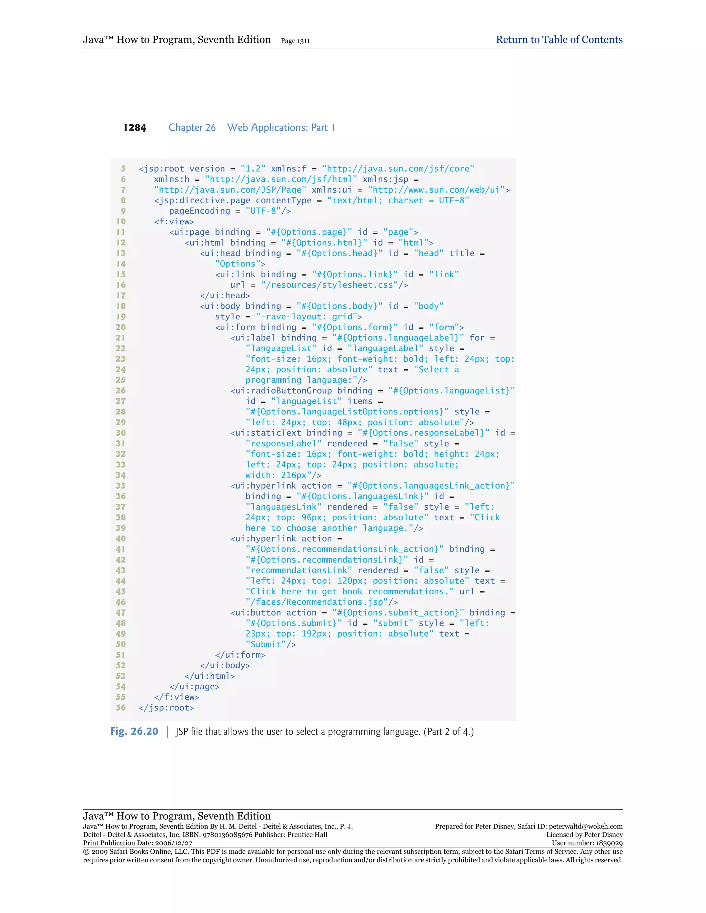Viewport: 706px width, 913px height.
Task: Click the opening f:view tag on line 10
Action: pyautogui.click(x=174, y=222)
